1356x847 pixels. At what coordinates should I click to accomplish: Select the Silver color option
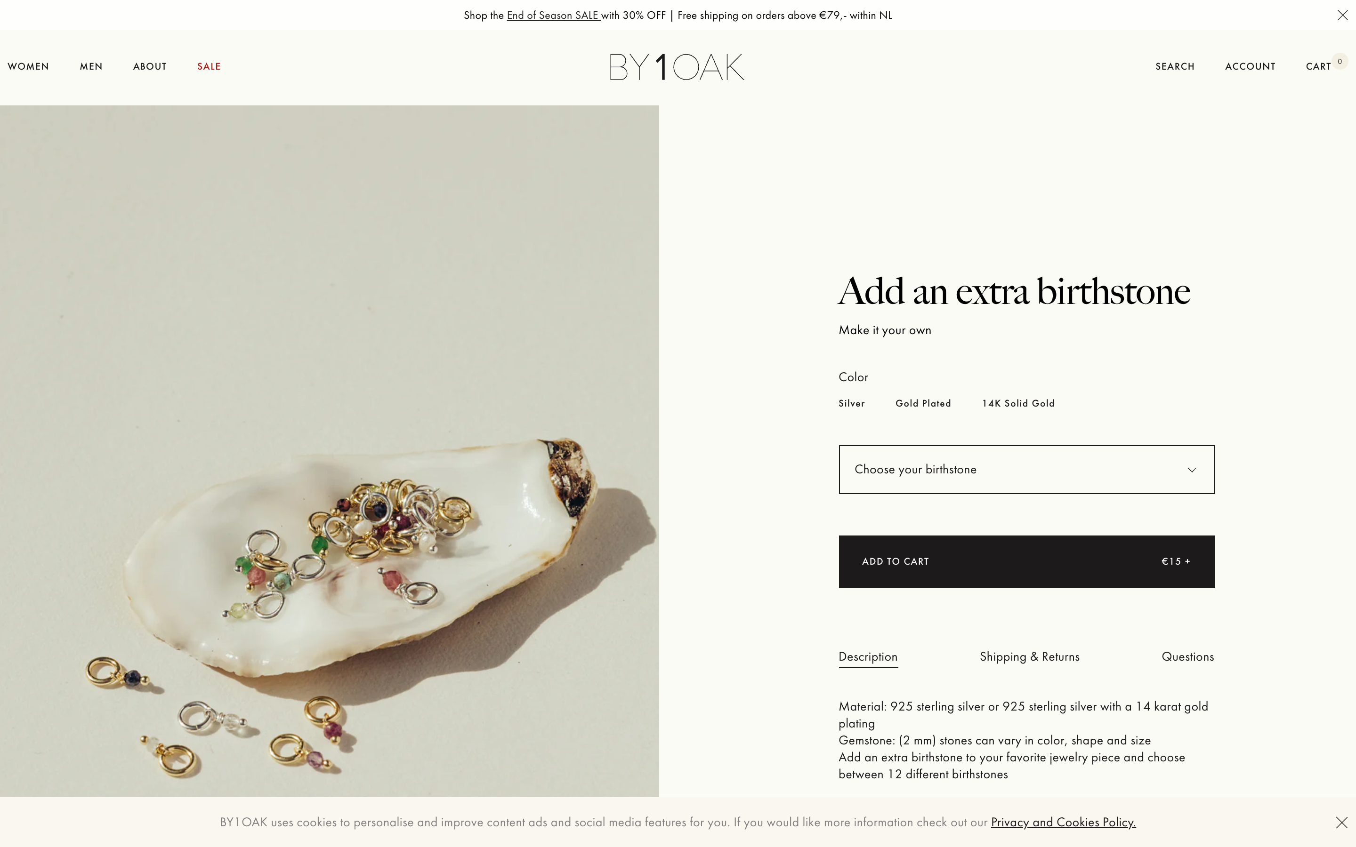pyautogui.click(x=852, y=403)
